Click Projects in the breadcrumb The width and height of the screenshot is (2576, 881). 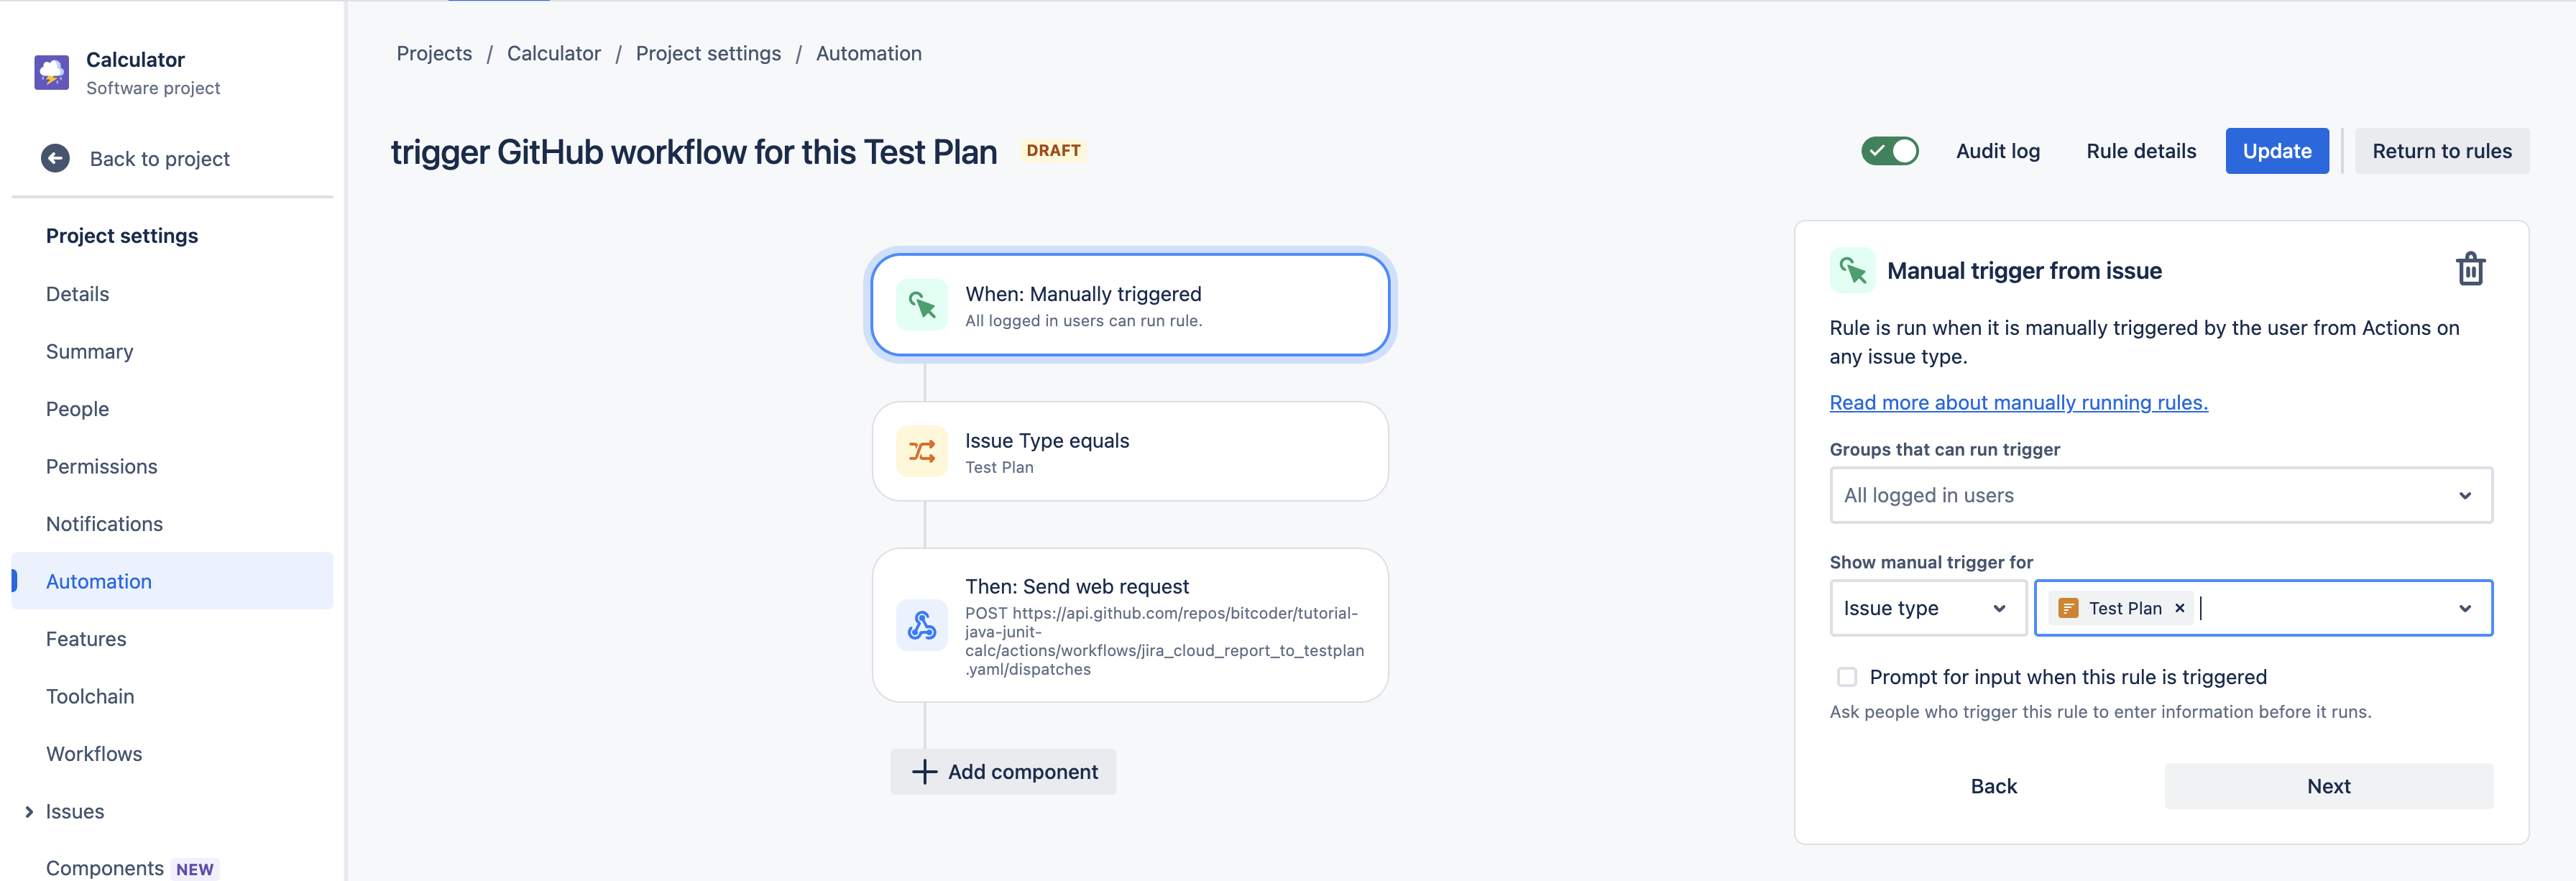(x=434, y=53)
